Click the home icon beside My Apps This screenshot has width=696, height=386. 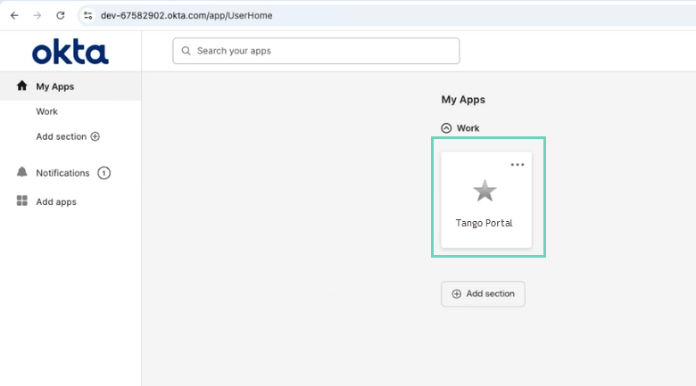(22, 86)
